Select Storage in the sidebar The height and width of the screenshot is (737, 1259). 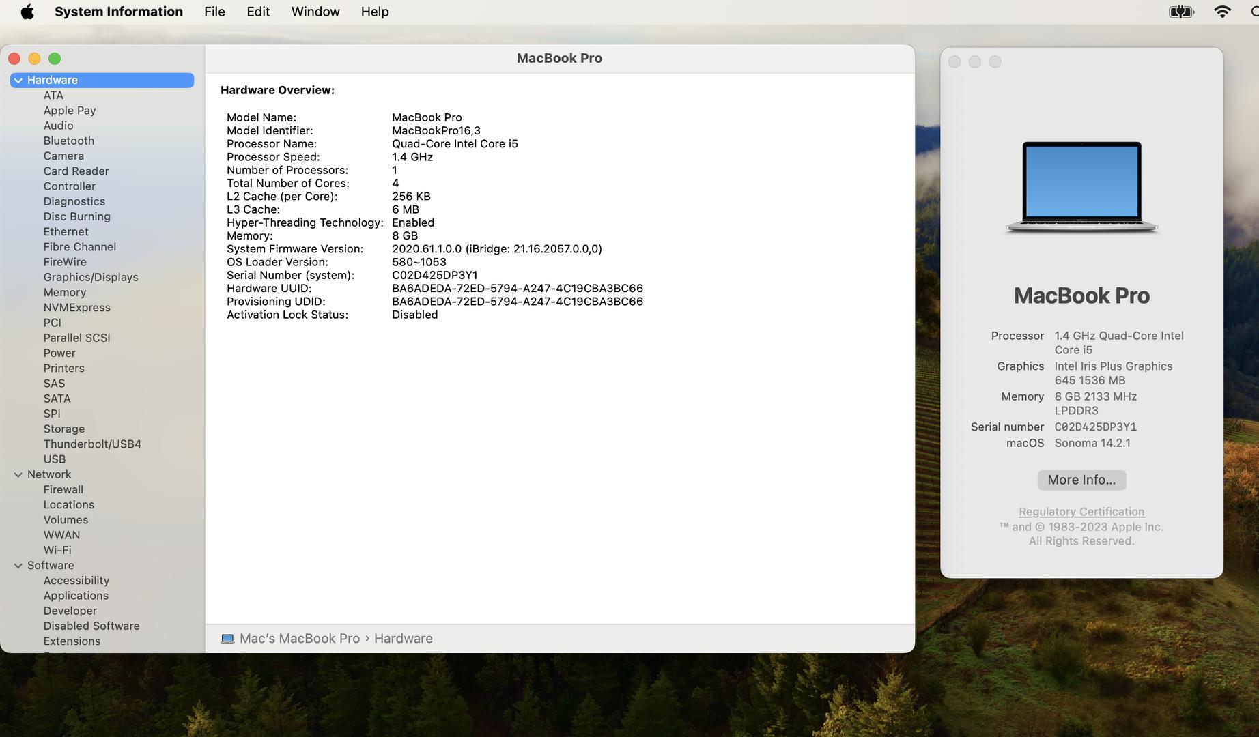[64, 429]
